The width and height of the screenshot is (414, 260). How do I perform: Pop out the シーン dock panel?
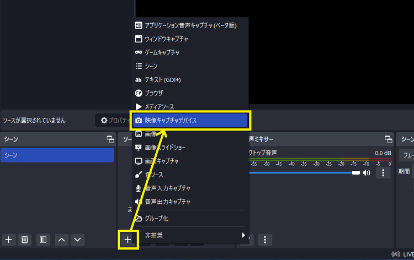click(x=110, y=139)
